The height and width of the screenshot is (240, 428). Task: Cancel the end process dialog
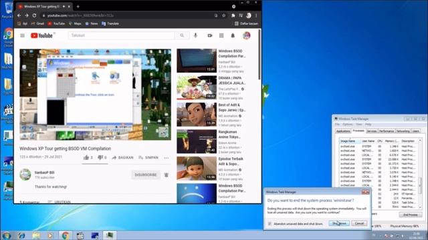pyautogui.click(x=359, y=223)
